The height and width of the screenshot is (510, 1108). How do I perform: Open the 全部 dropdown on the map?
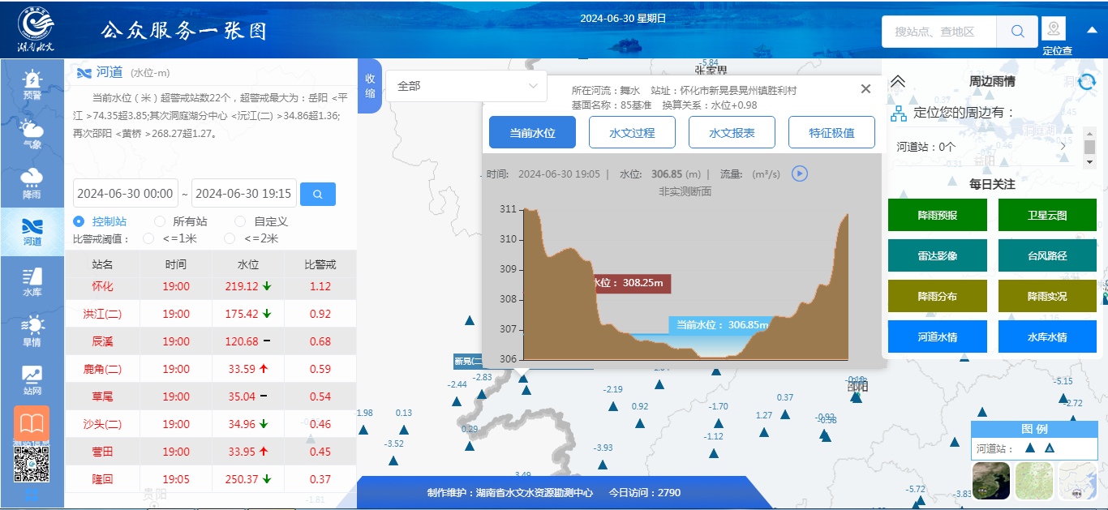click(466, 85)
